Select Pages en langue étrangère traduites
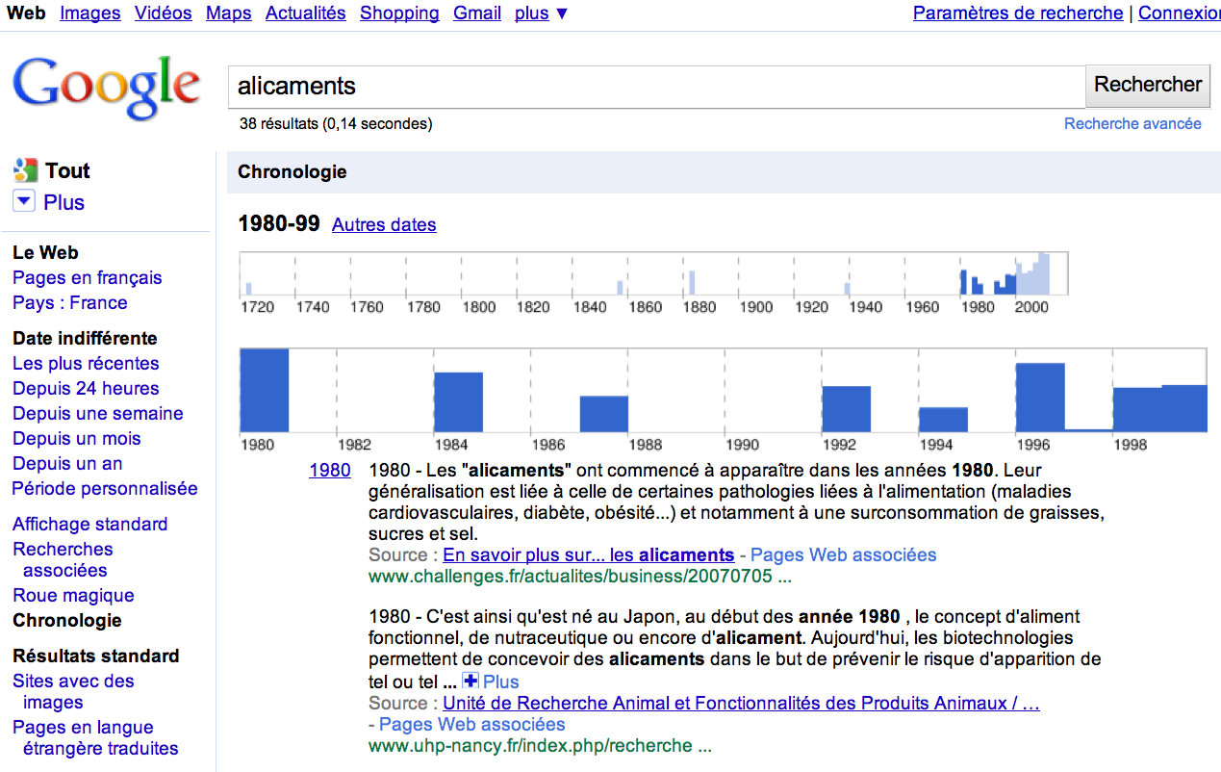 pos(96,738)
